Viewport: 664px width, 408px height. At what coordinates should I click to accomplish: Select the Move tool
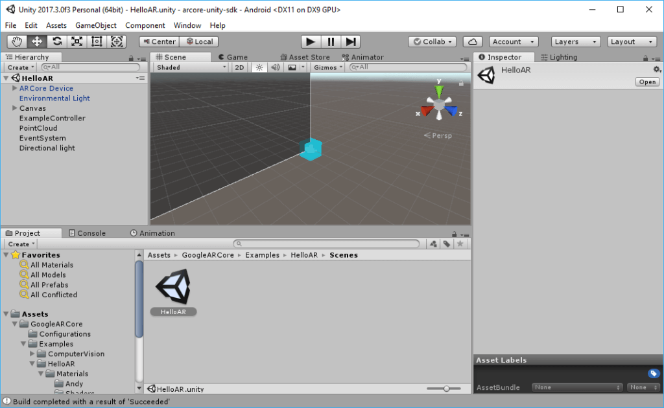[x=37, y=41]
